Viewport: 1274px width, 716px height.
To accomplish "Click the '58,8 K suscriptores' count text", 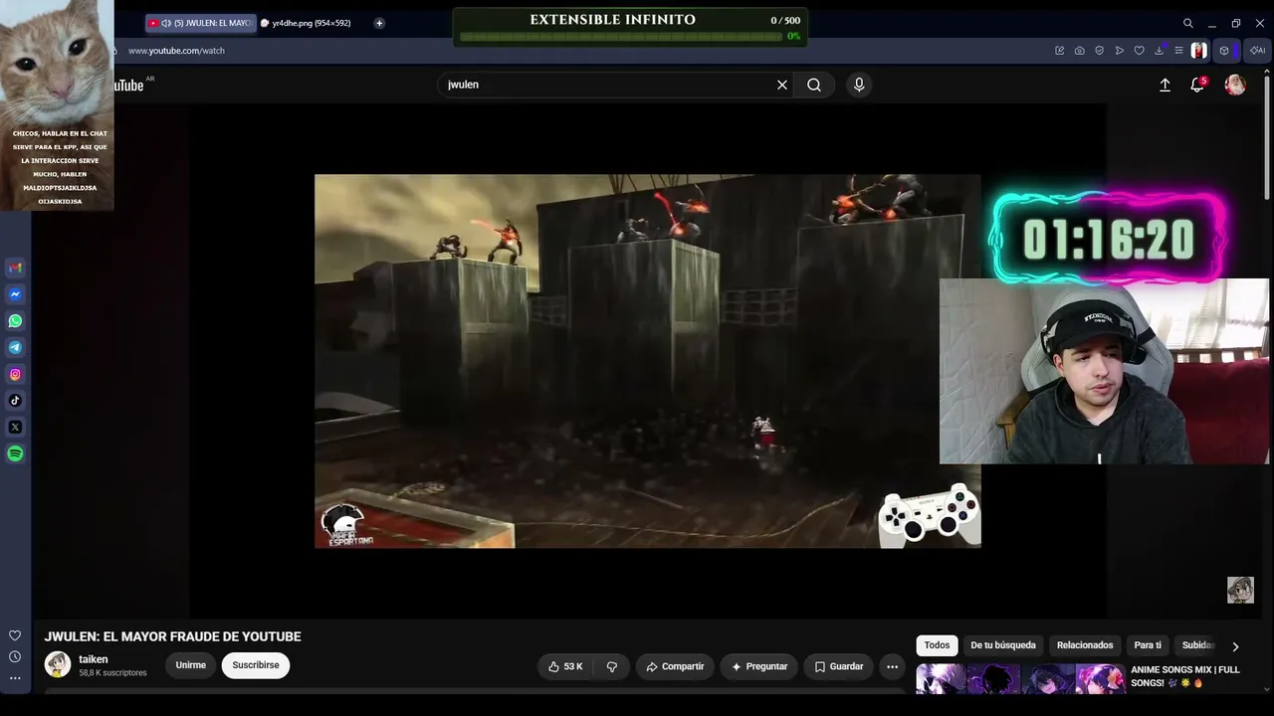I will point(112,673).
